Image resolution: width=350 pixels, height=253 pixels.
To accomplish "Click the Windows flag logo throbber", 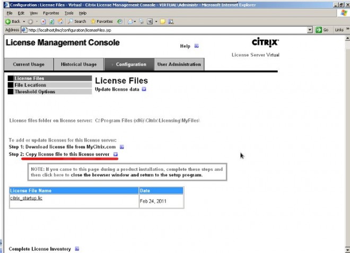I will click(344, 13).
